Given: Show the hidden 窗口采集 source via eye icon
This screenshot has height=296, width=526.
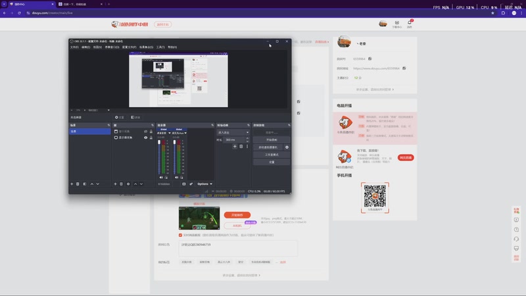Looking at the screenshot, I should [x=145, y=132].
